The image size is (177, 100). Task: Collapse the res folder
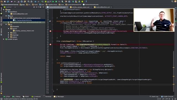click(x=6, y=24)
